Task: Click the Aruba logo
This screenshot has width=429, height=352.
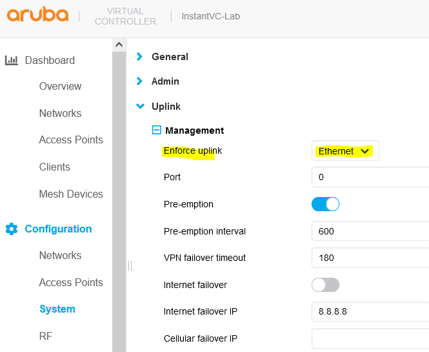Action: (38, 15)
